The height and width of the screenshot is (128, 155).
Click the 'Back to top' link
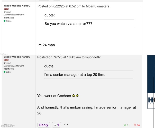click(7, 124)
